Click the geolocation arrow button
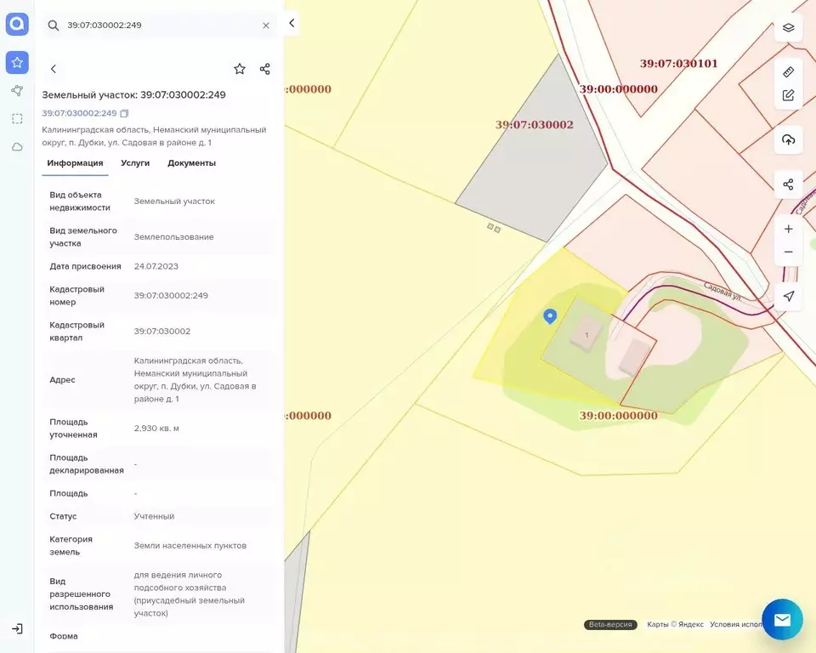The width and height of the screenshot is (816, 653). 789,296
